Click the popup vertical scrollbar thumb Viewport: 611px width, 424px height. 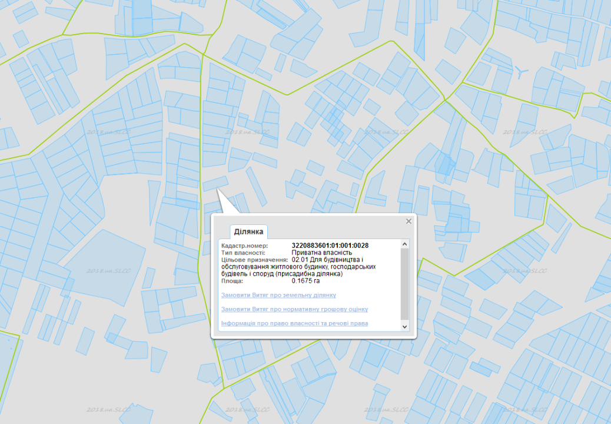tap(404, 284)
